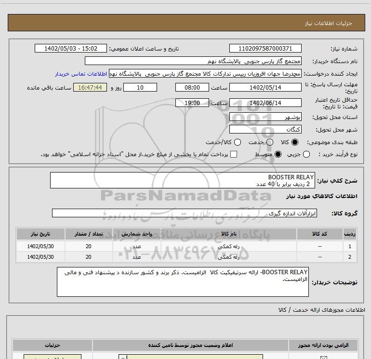Click the نام کالا column header
The width and height of the screenshot is (371, 359).
[x=228, y=234]
